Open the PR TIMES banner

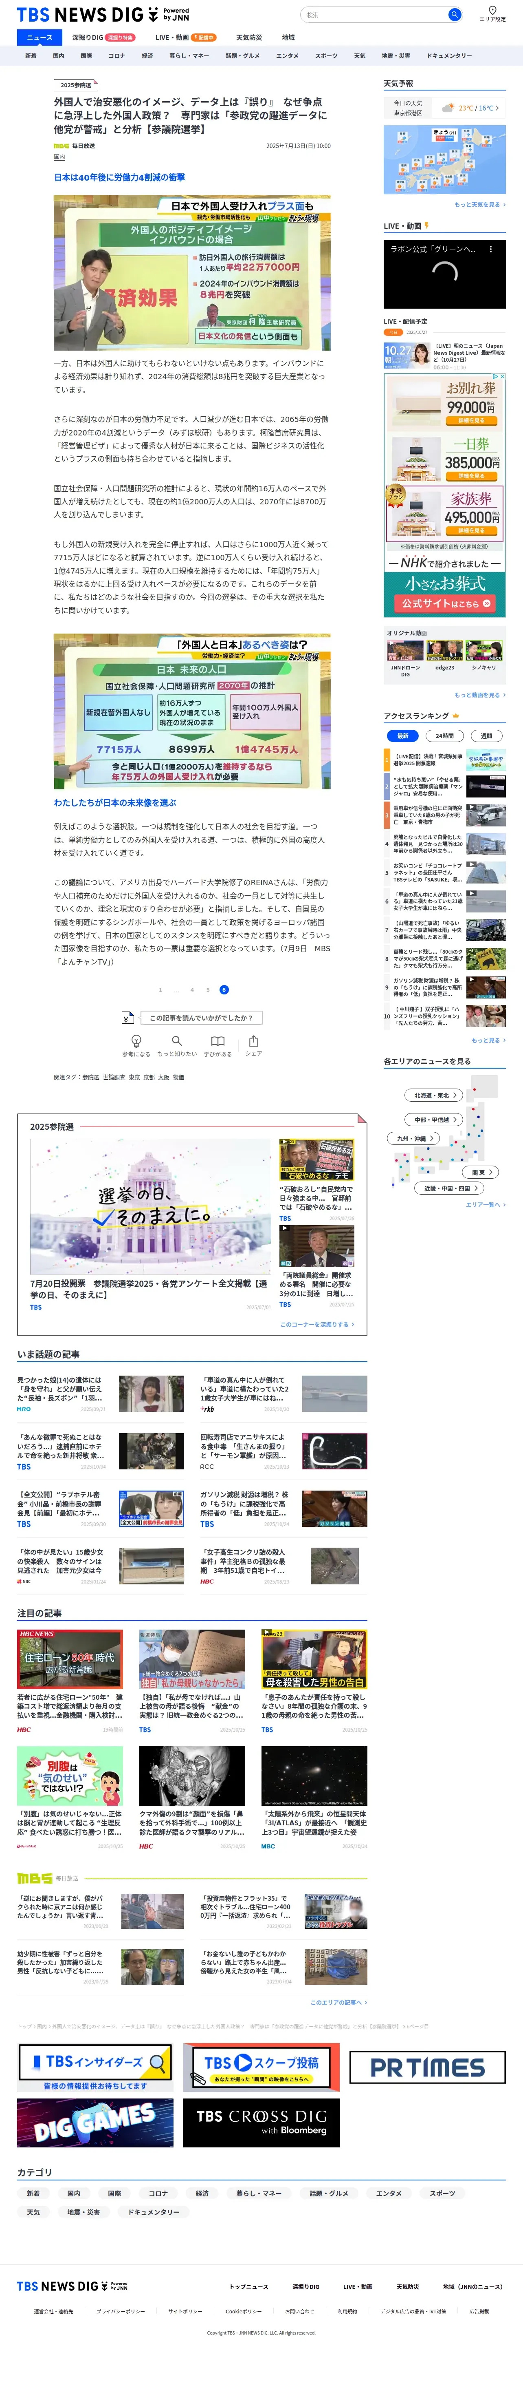428,2067
